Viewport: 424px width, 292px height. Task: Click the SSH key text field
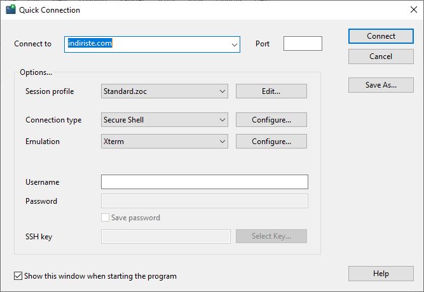[166, 236]
